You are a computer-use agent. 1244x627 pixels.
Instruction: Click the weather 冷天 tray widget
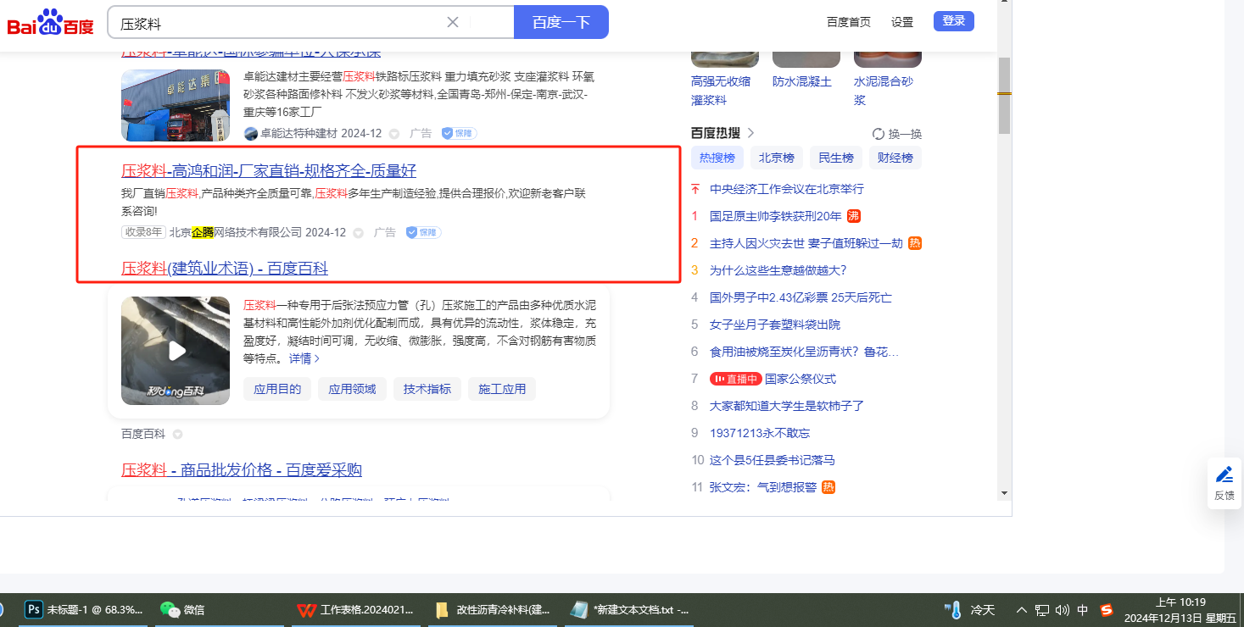click(x=970, y=610)
